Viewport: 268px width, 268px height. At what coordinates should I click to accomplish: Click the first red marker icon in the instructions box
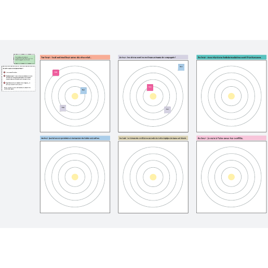click(4, 72)
